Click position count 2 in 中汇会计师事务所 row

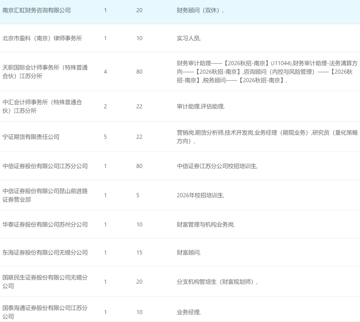[105, 106]
